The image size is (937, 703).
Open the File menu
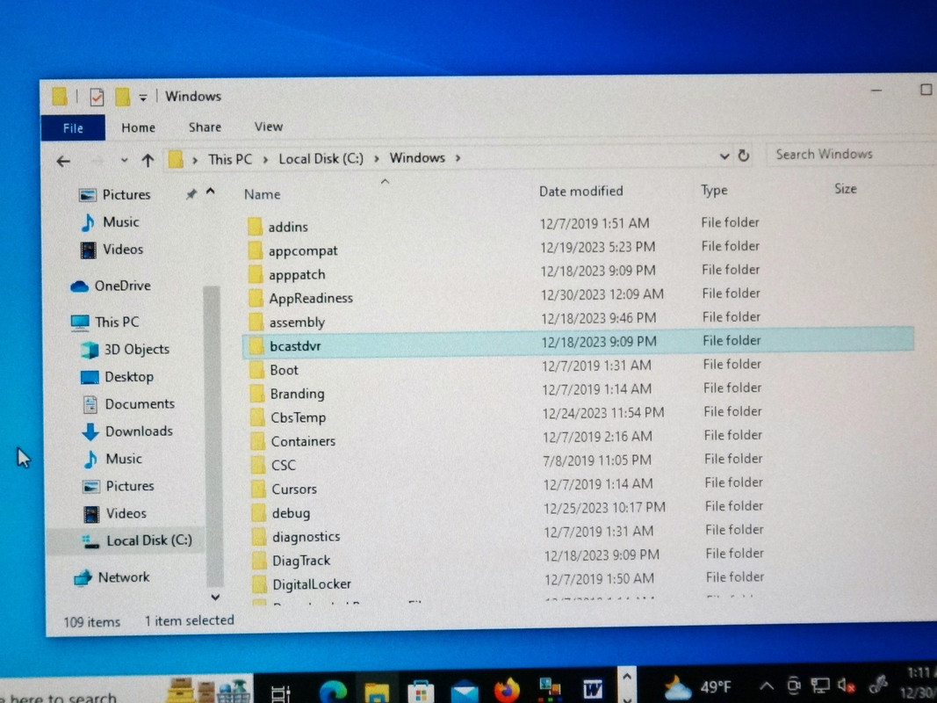(x=73, y=128)
